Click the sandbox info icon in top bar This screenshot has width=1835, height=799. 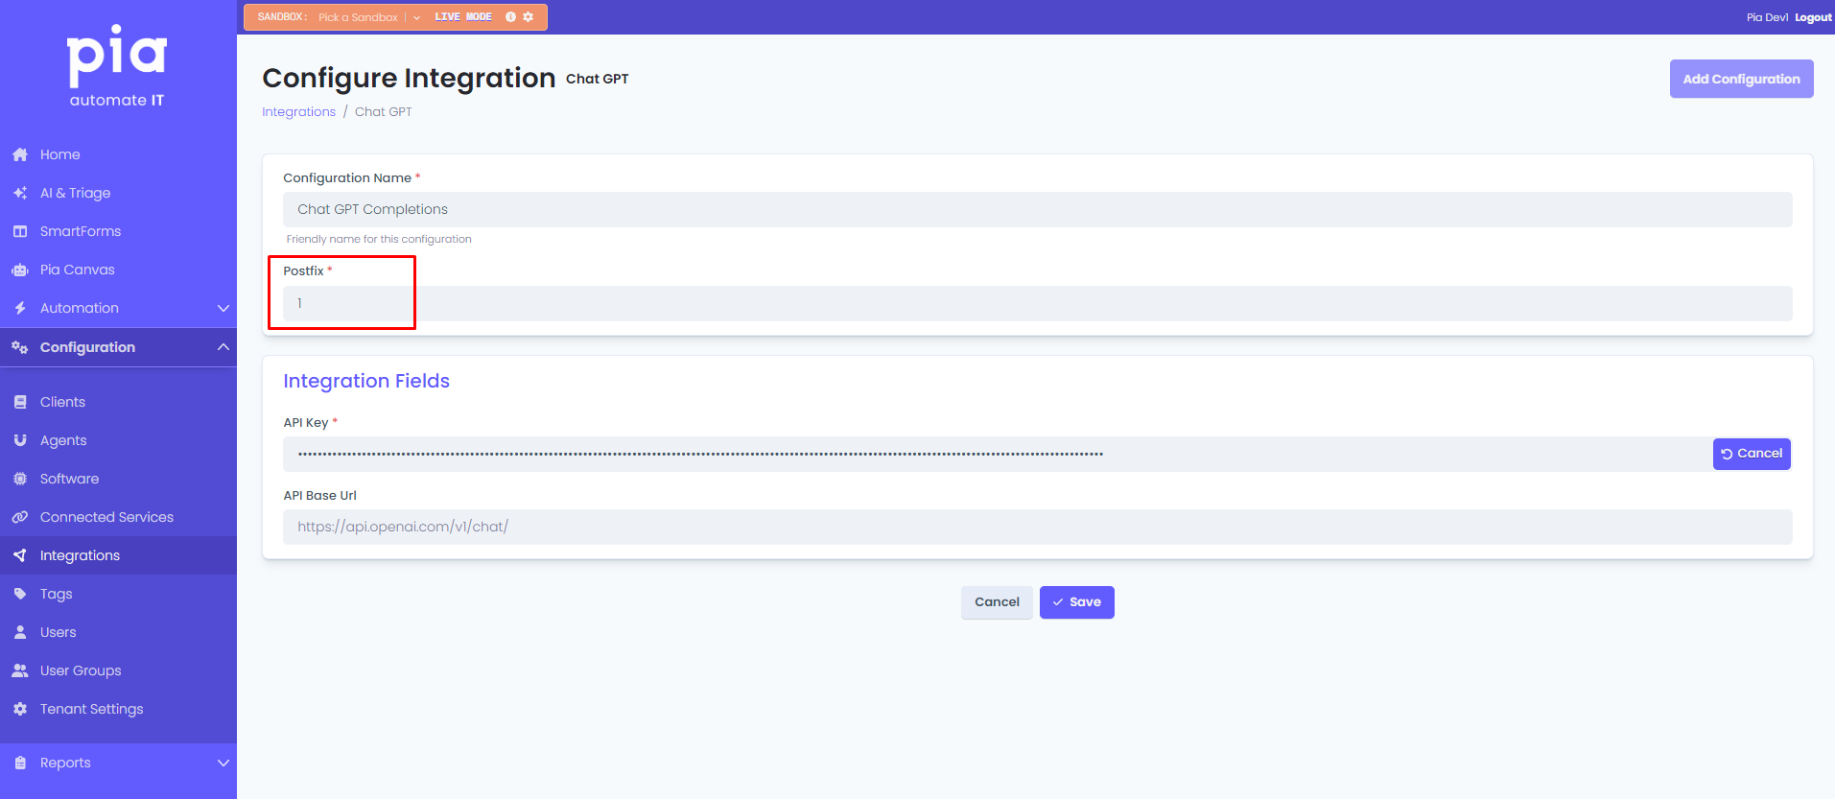[510, 17]
